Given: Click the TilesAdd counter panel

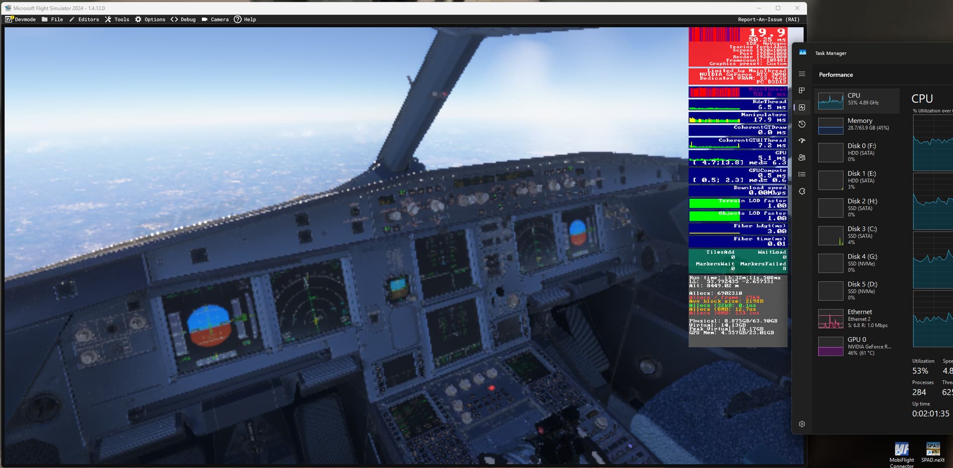Looking at the screenshot, I should point(720,255).
